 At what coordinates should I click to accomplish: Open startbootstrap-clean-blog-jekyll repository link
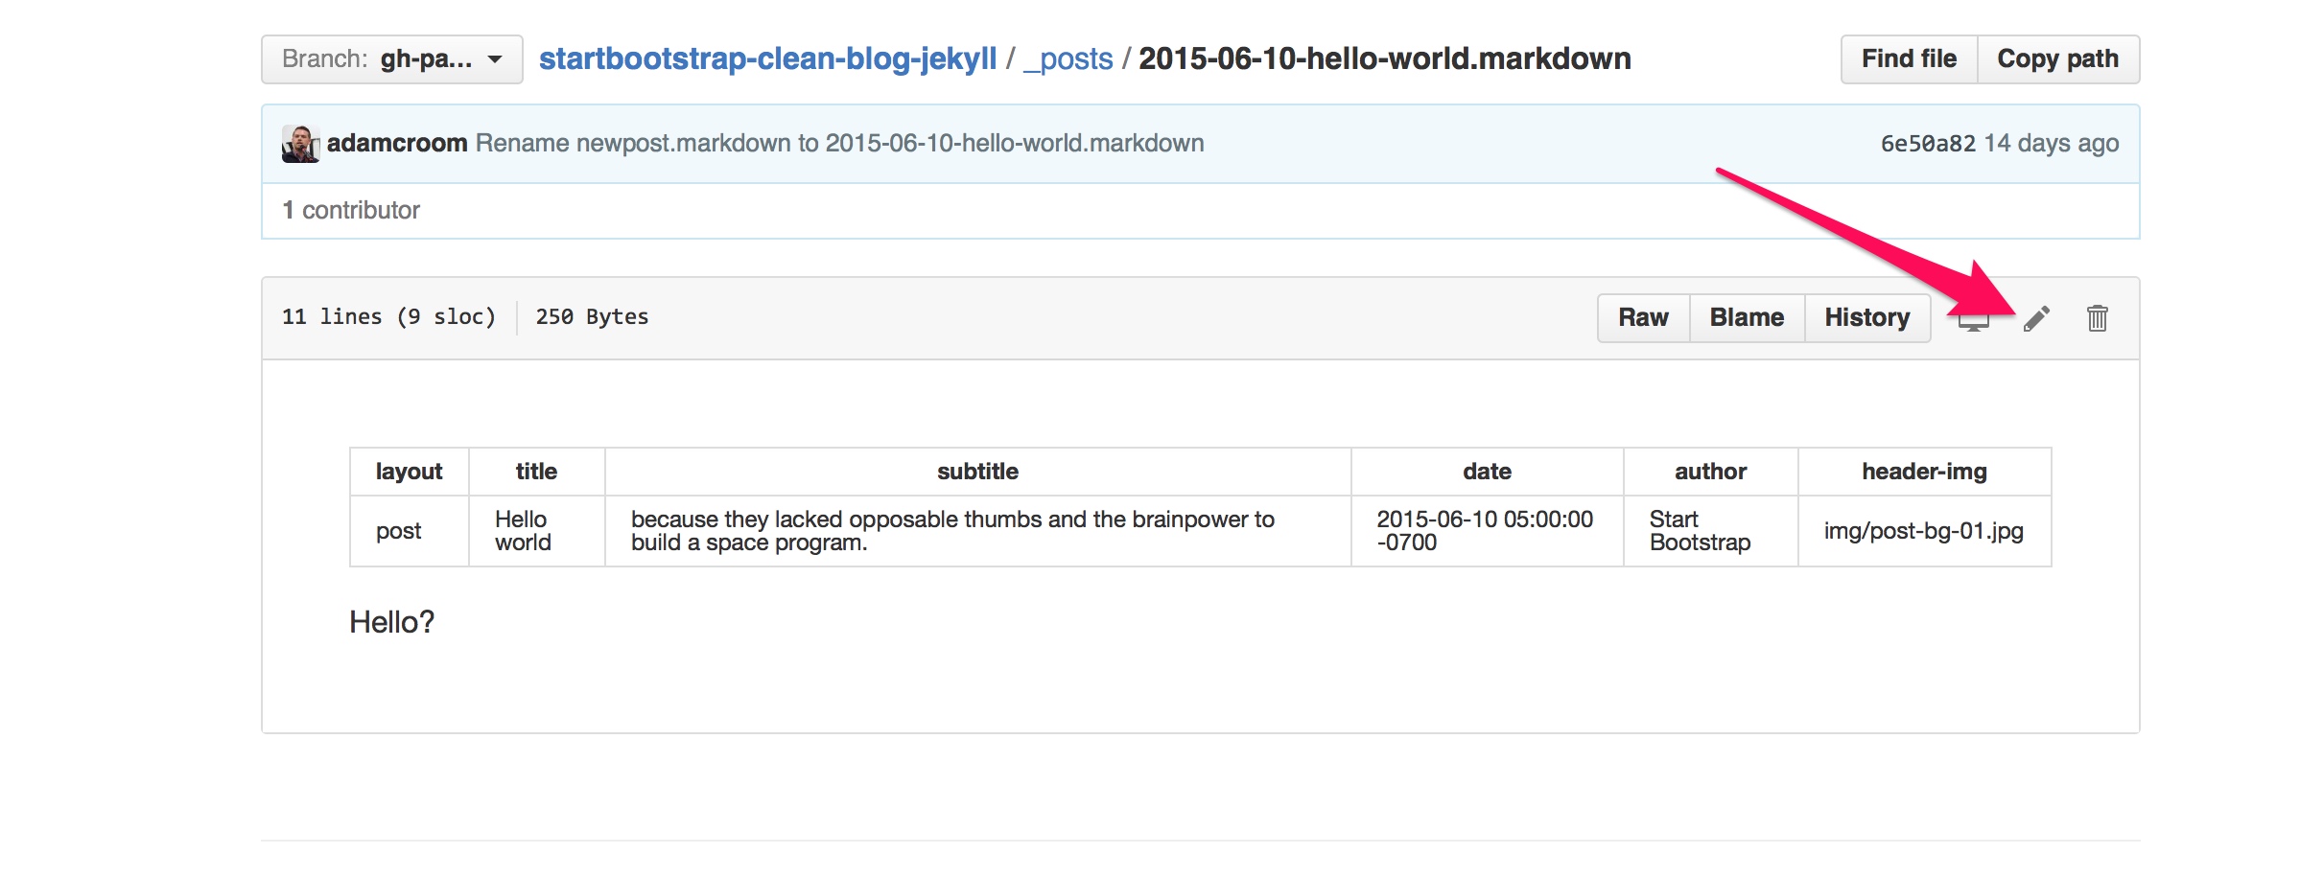click(768, 59)
